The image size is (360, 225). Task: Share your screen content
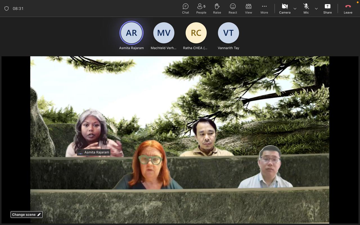pos(327,8)
